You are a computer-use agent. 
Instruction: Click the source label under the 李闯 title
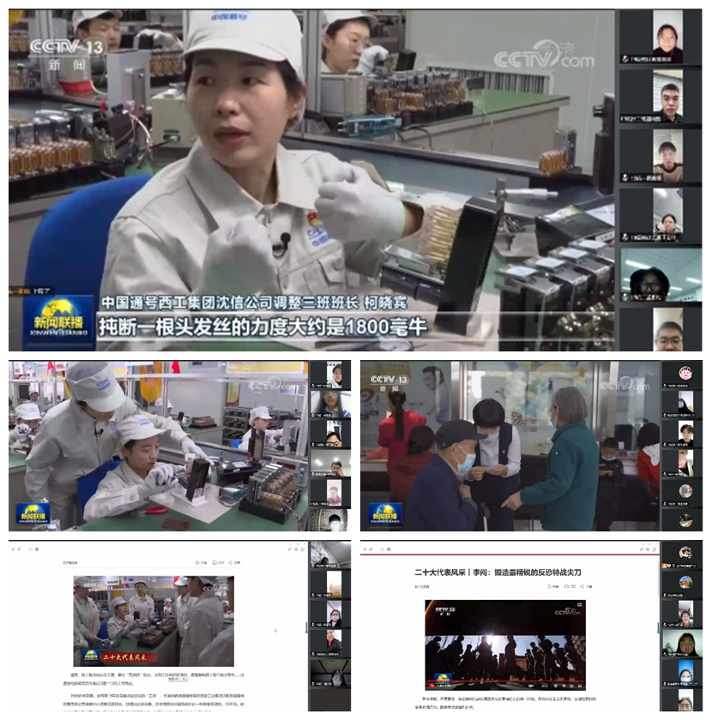tap(423, 586)
